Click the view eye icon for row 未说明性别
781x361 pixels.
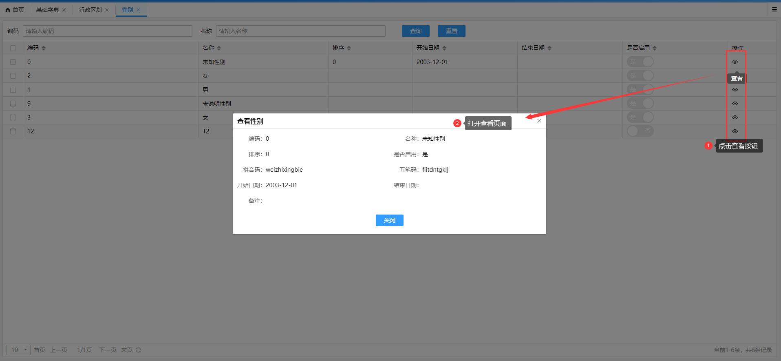(735, 104)
